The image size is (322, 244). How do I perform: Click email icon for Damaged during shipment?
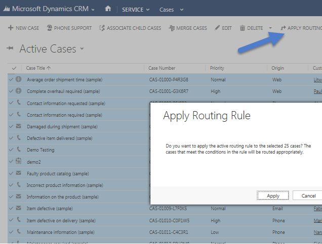[19, 126]
